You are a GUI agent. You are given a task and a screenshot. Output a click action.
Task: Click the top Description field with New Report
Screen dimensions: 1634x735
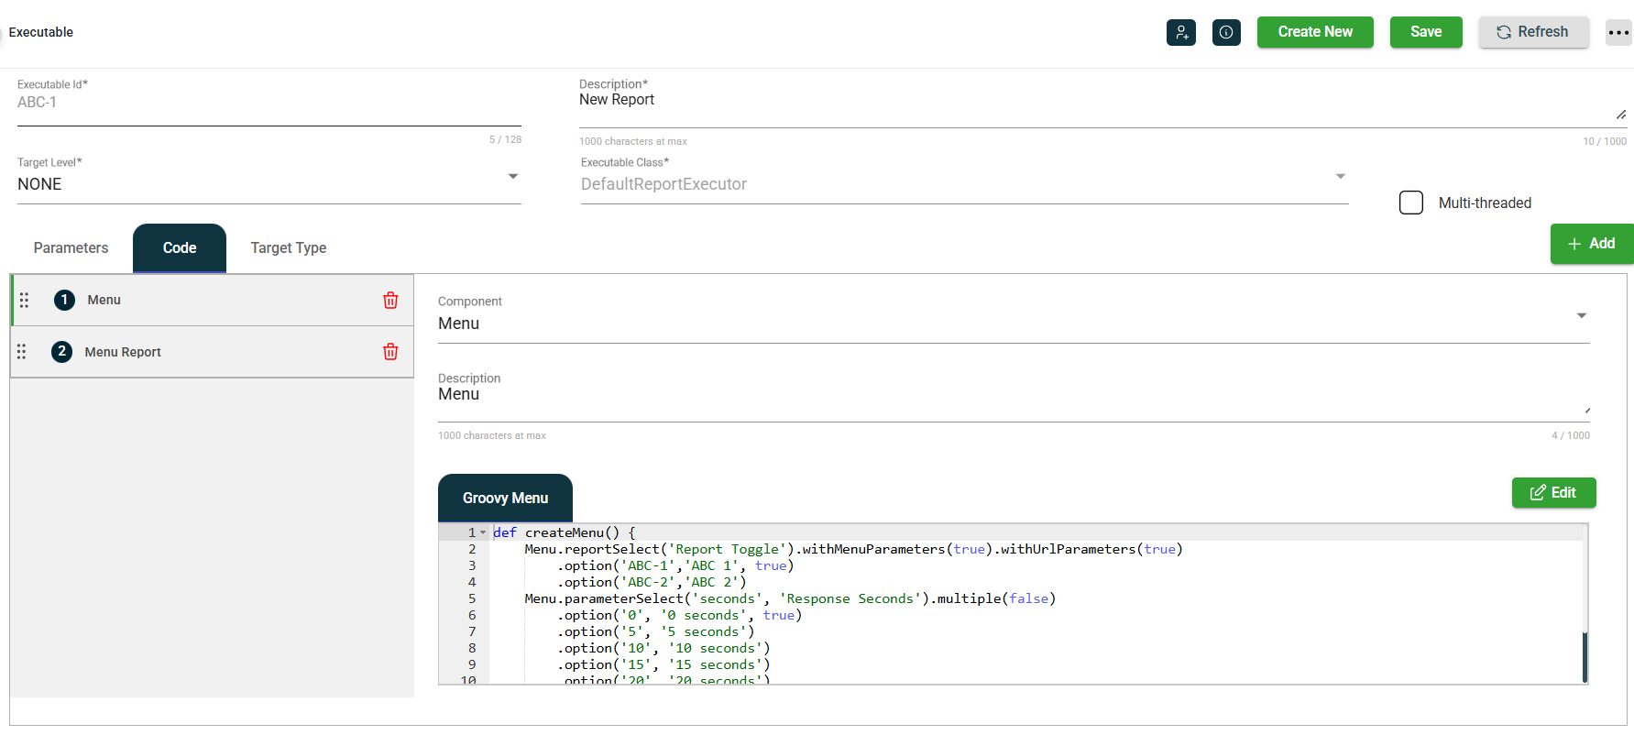click(1095, 101)
